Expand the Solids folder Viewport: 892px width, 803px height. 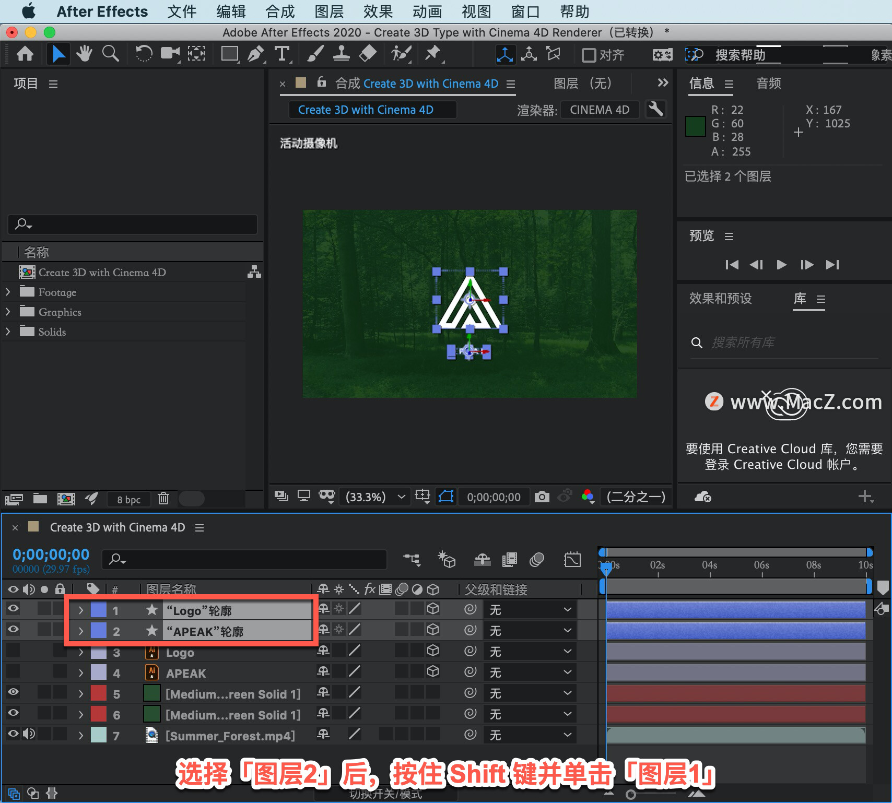tap(8, 331)
